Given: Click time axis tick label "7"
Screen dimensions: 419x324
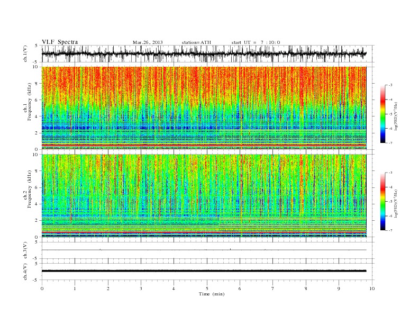Looking at the screenshot, I should click(273, 289).
